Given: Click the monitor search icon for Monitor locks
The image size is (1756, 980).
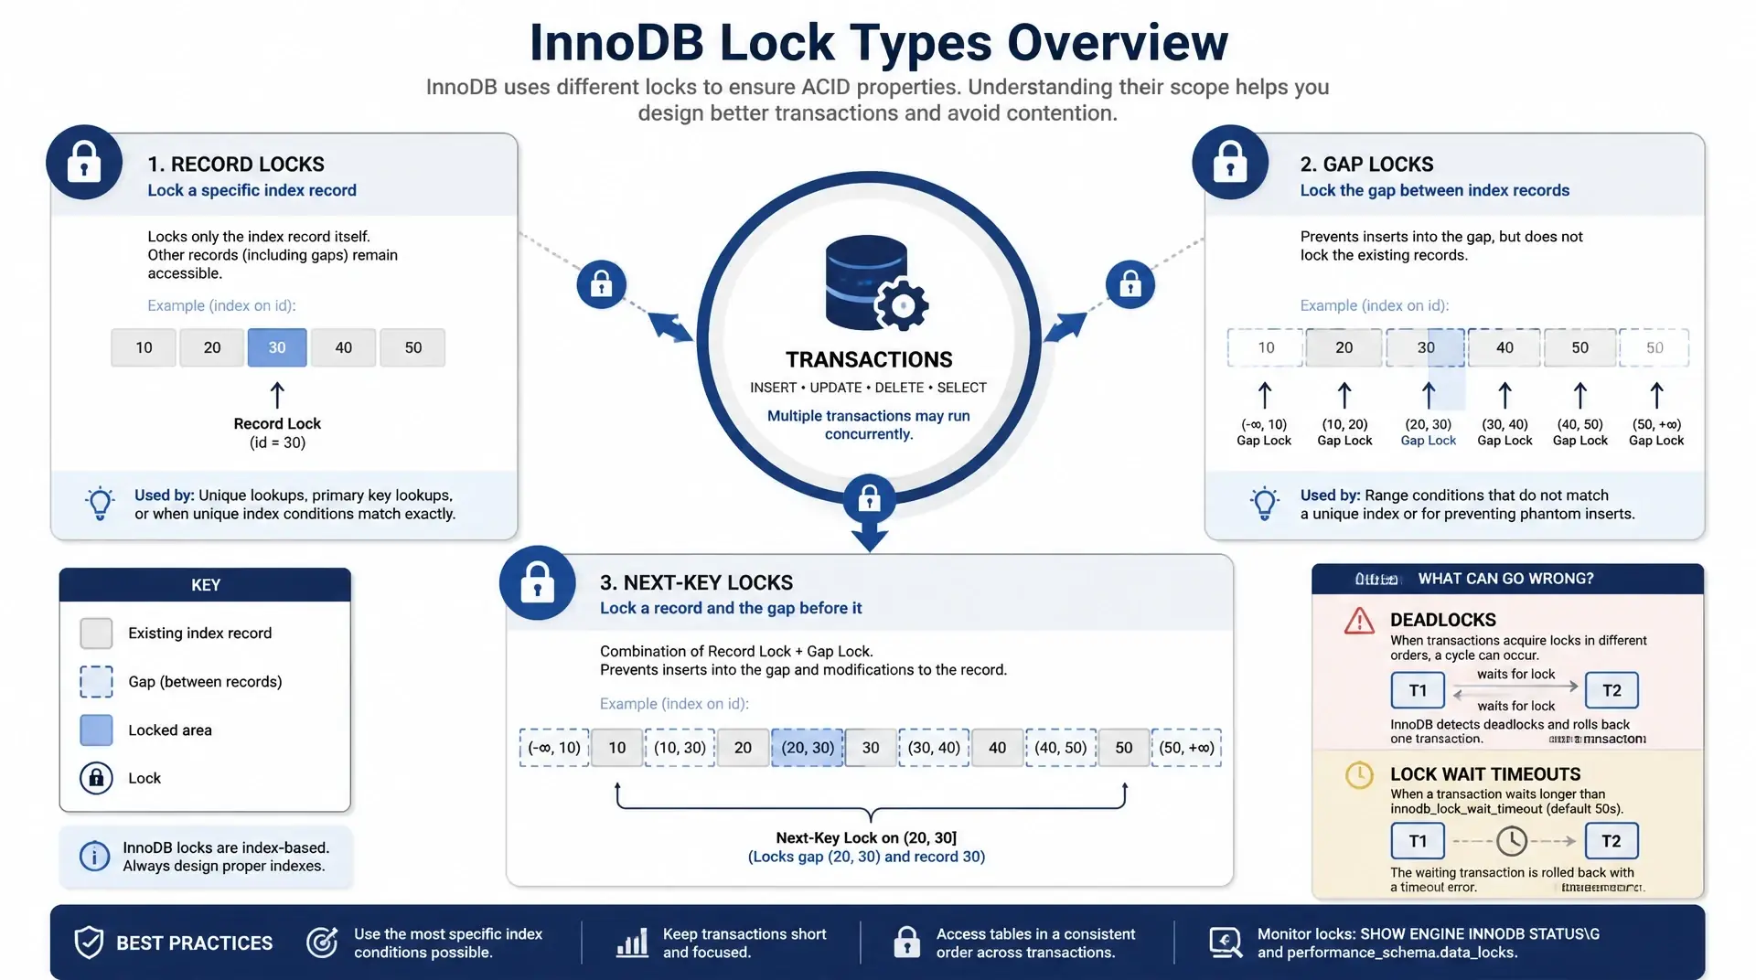Looking at the screenshot, I should pos(1226,942).
